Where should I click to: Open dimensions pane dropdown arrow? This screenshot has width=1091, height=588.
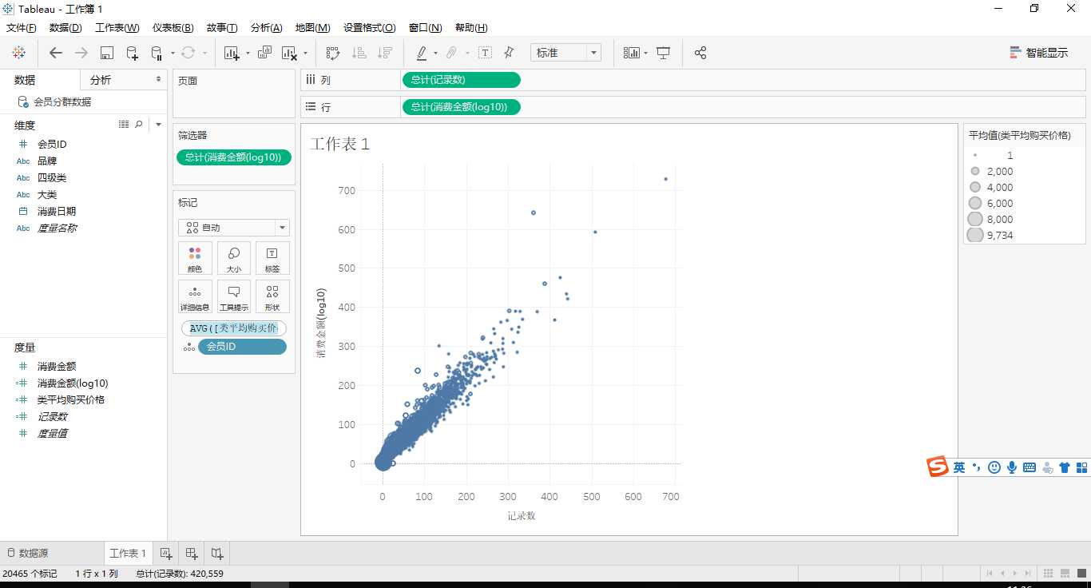[158, 125]
